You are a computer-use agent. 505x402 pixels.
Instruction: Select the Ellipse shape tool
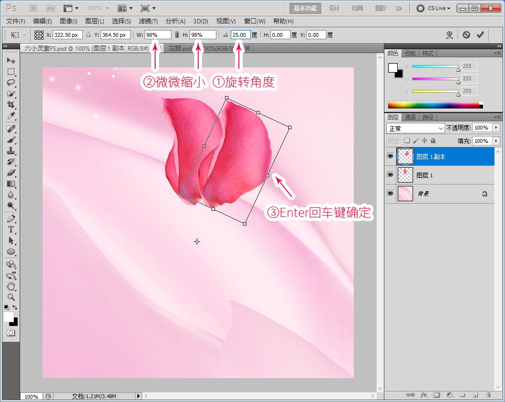point(11,251)
